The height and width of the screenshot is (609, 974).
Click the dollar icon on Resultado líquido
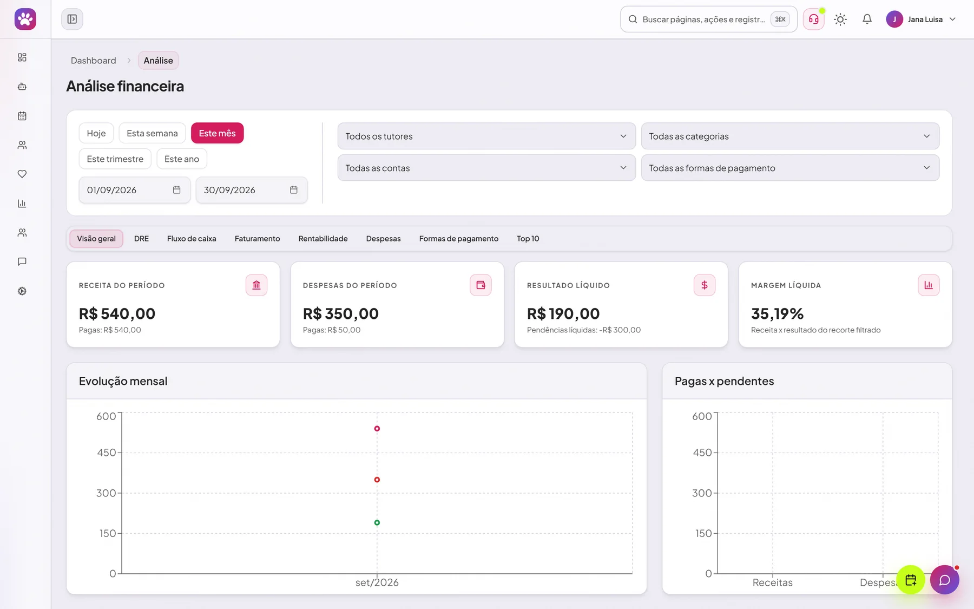click(x=705, y=285)
